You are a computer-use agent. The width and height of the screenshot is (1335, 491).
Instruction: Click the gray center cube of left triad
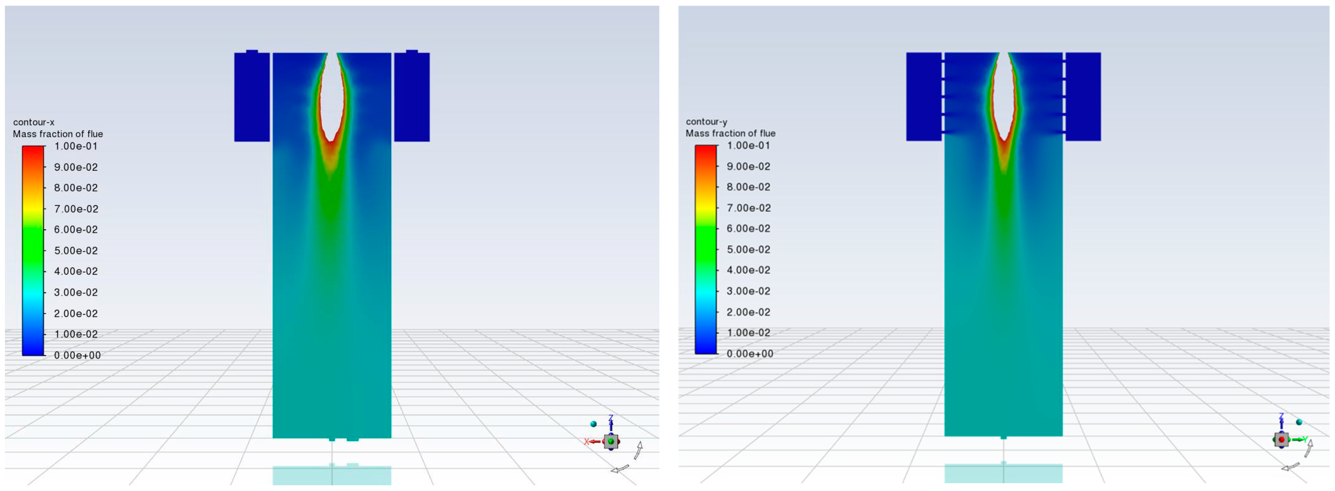[x=611, y=442]
